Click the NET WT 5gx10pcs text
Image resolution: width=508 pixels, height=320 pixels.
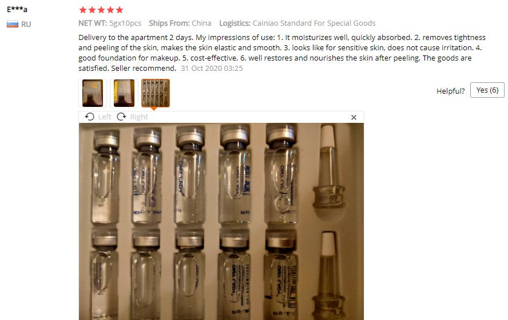tap(110, 23)
